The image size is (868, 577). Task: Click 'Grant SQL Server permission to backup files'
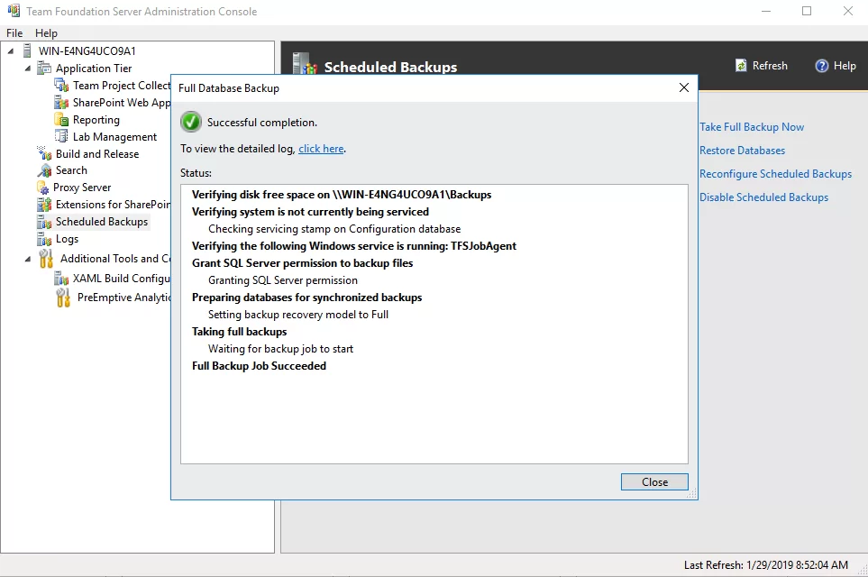pos(302,263)
